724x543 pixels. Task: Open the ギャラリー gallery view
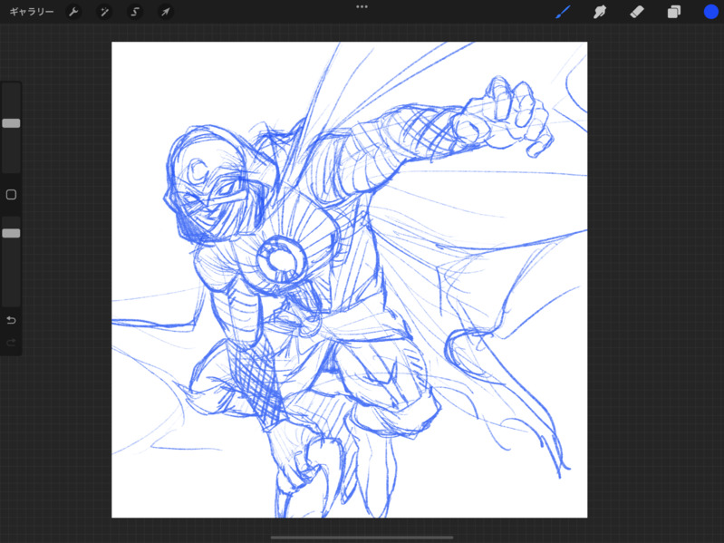point(32,12)
